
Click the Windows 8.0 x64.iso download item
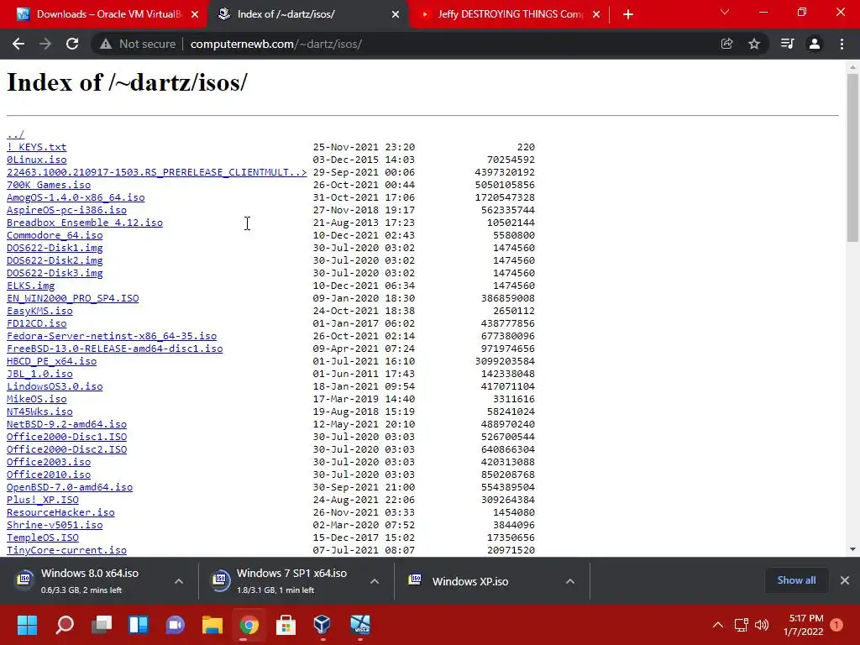click(89, 581)
